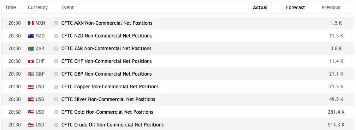Click the Mexico flag icon beside MXN
The height and width of the screenshot is (130, 356).
click(31, 23)
